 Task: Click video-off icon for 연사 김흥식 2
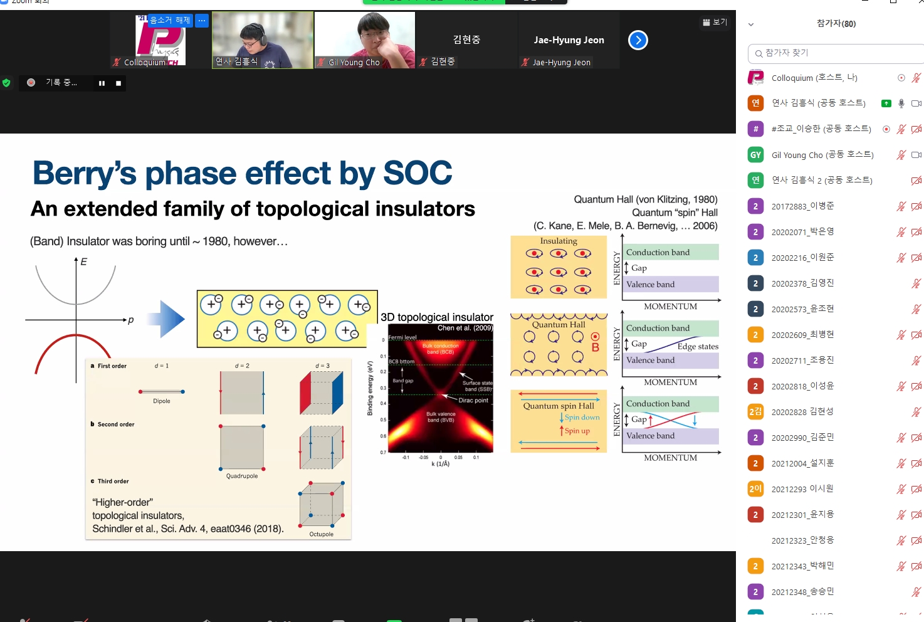916,181
